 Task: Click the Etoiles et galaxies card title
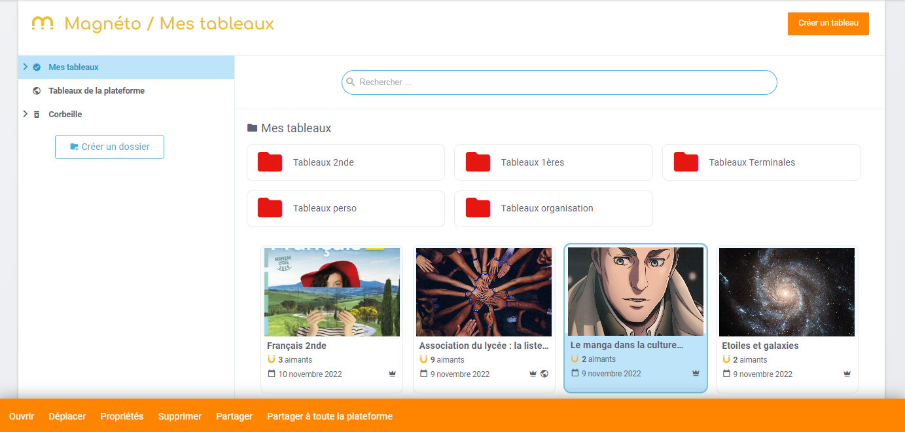point(760,346)
